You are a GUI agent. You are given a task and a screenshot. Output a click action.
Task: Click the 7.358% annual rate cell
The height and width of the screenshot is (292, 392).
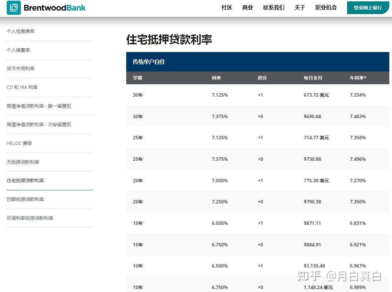(x=358, y=138)
